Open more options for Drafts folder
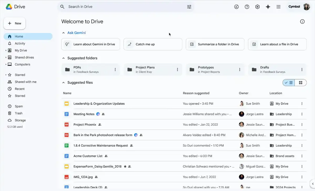315x191 pixels. point(302,69)
